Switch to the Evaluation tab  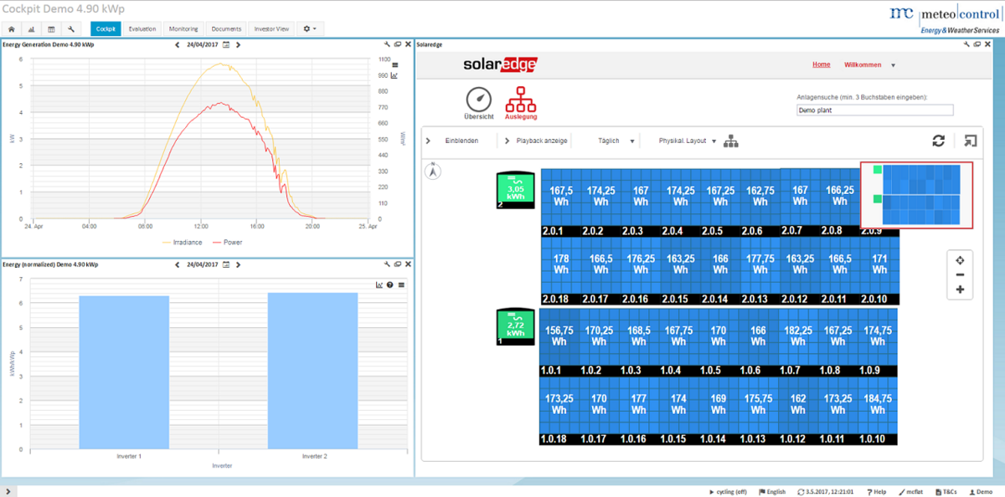coord(142,28)
